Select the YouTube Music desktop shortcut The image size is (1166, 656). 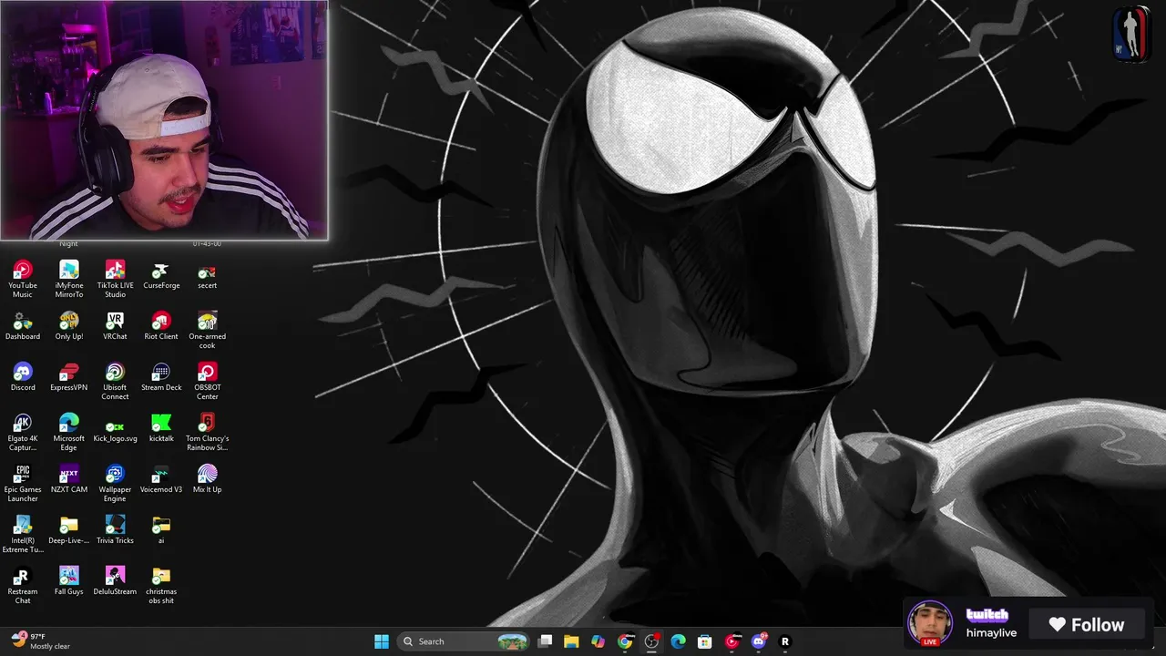point(23,280)
